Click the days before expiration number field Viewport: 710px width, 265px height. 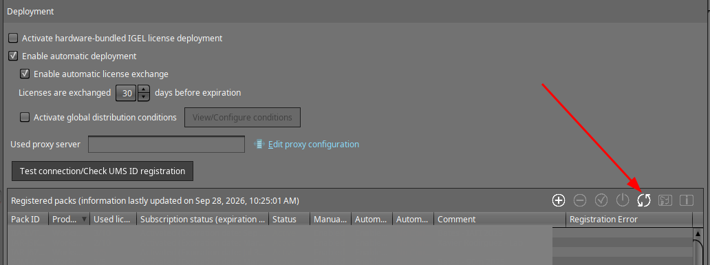pyautogui.click(x=127, y=93)
